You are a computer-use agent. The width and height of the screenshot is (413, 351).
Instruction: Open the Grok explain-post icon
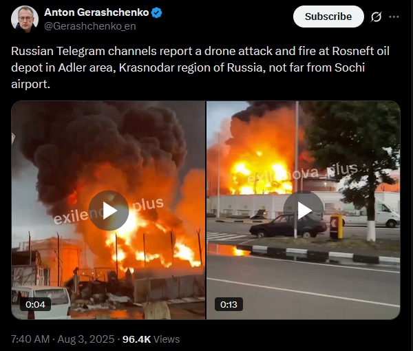pyautogui.click(x=376, y=17)
